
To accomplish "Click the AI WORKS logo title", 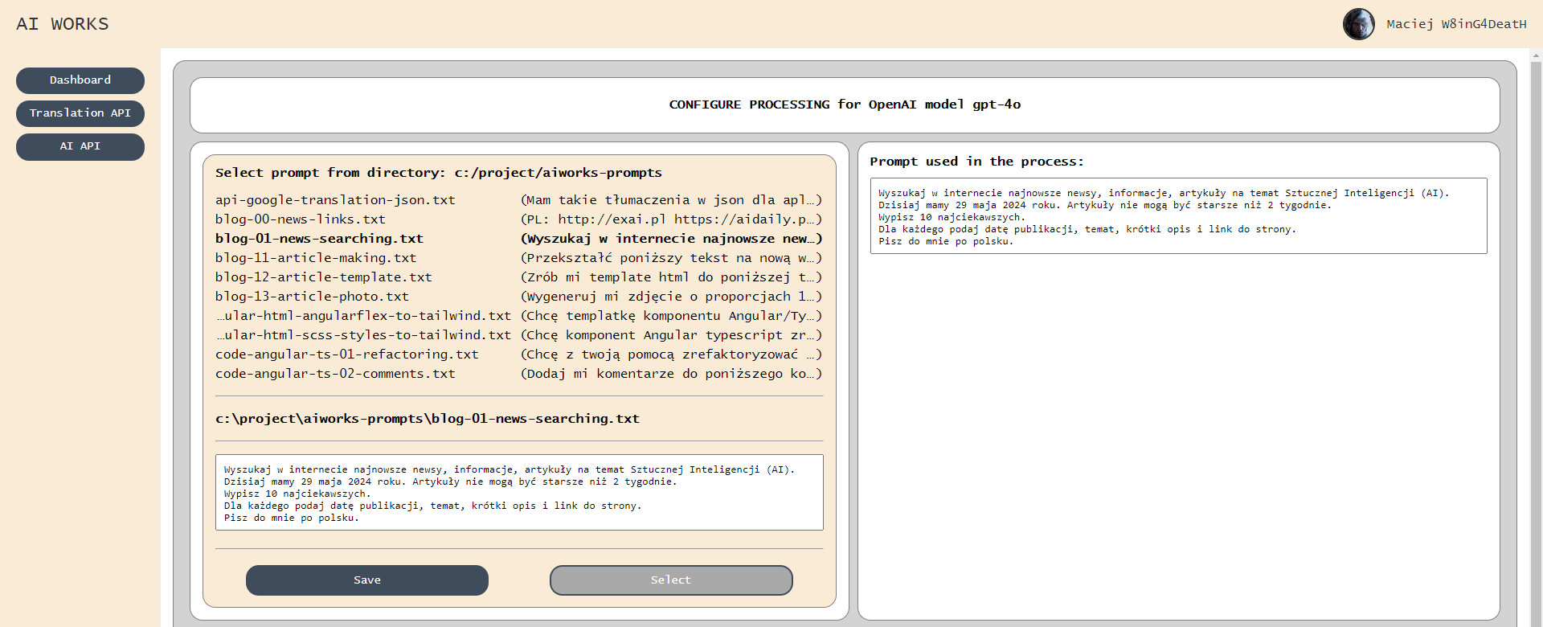I will pyautogui.click(x=63, y=24).
